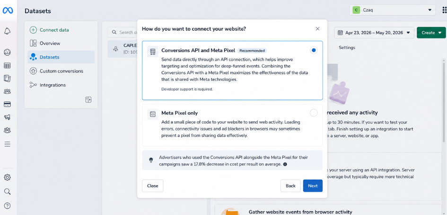Open the apps grid icon top right
This screenshot has height=215, width=447.
coord(445,10)
